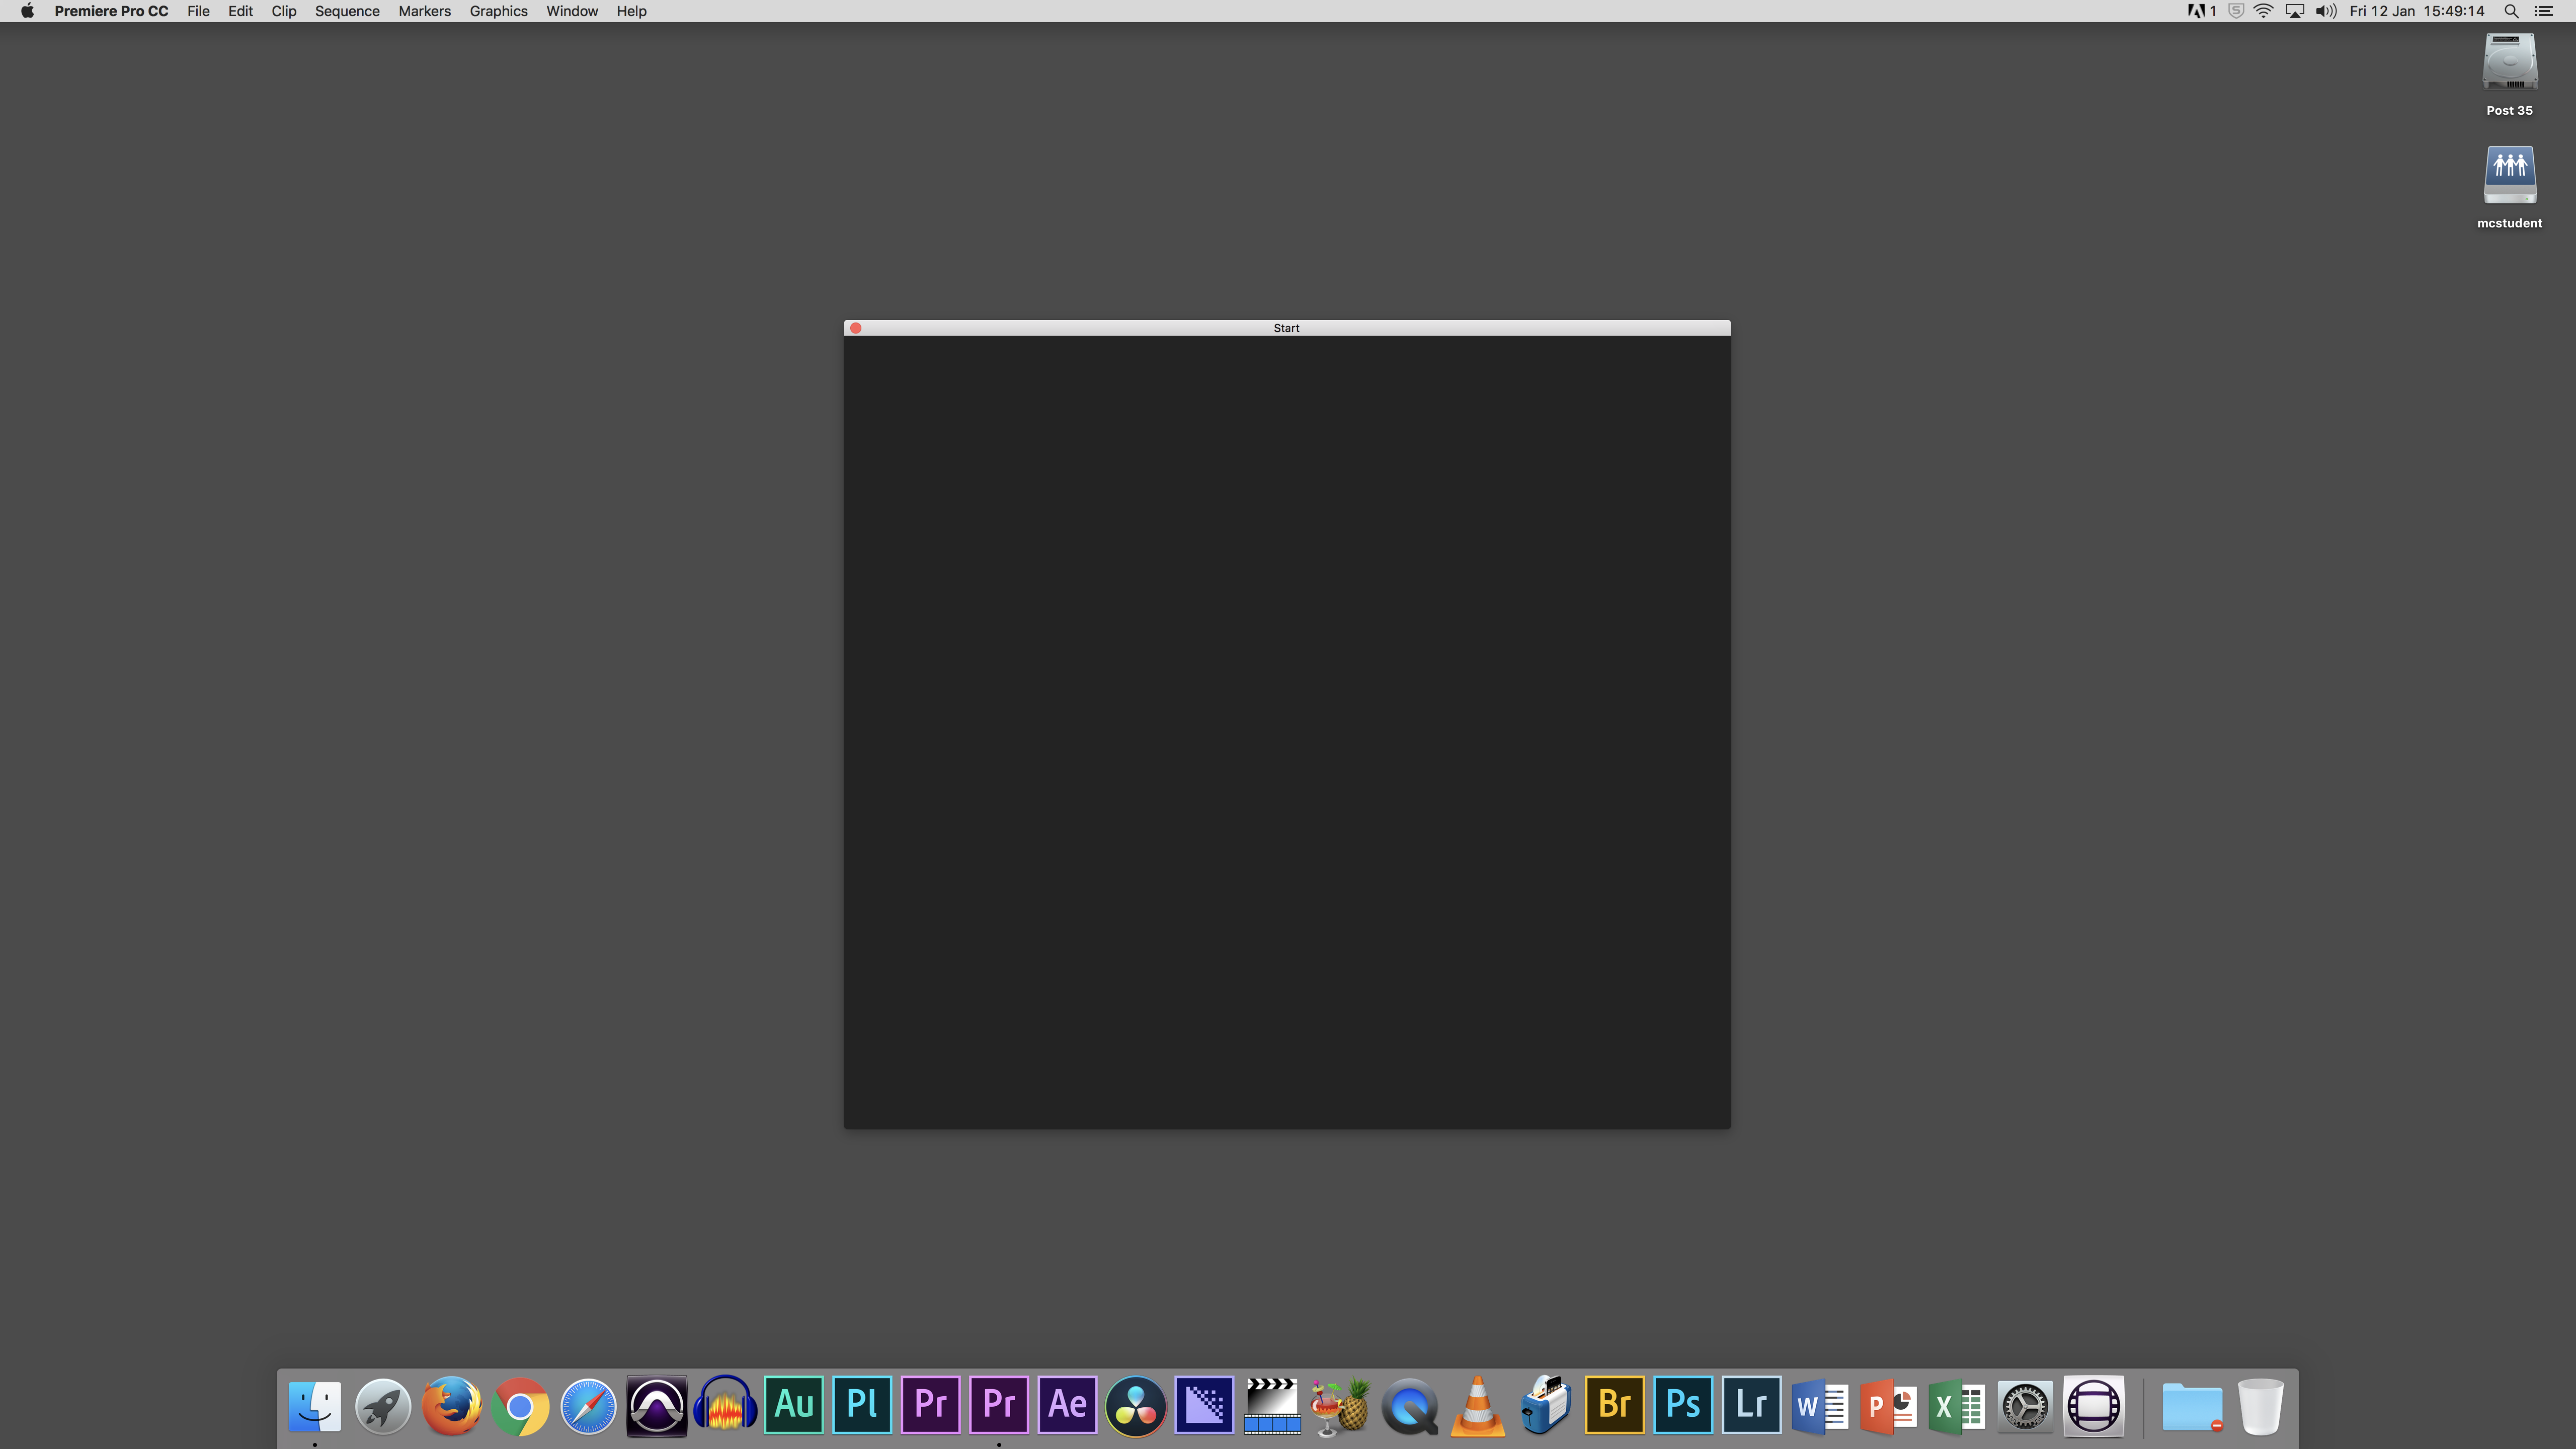Open the Sequence menu
This screenshot has width=2576, height=1449.
tap(347, 11)
